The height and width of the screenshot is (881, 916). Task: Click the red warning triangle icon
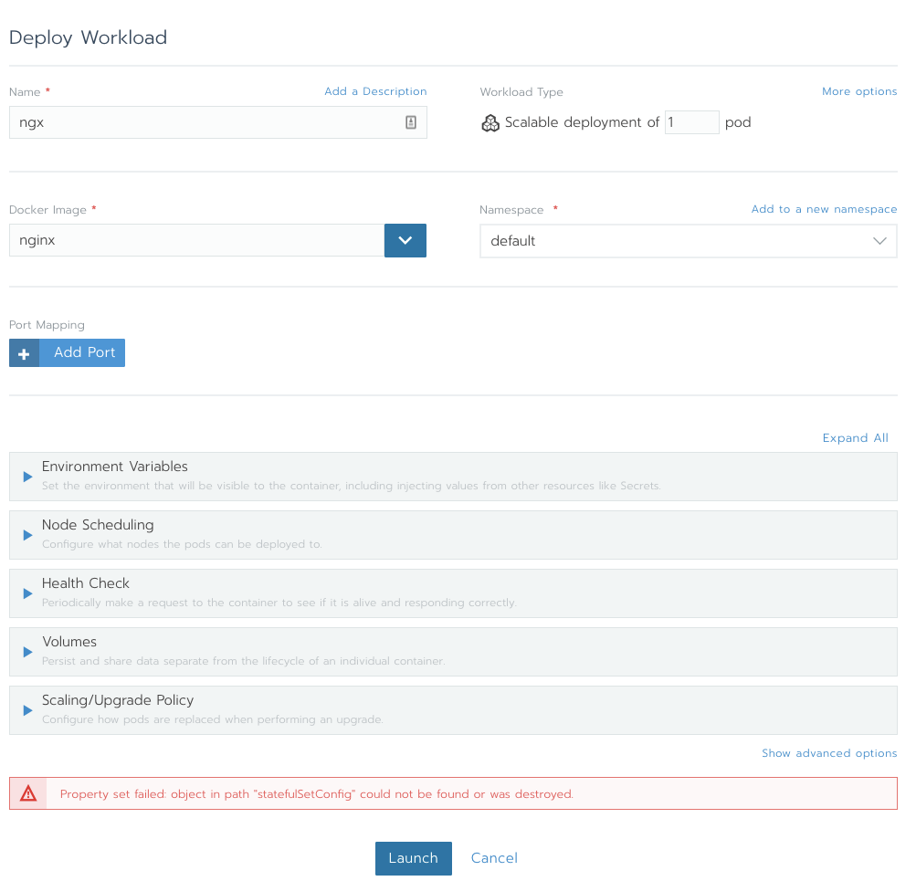(x=28, y=793)
